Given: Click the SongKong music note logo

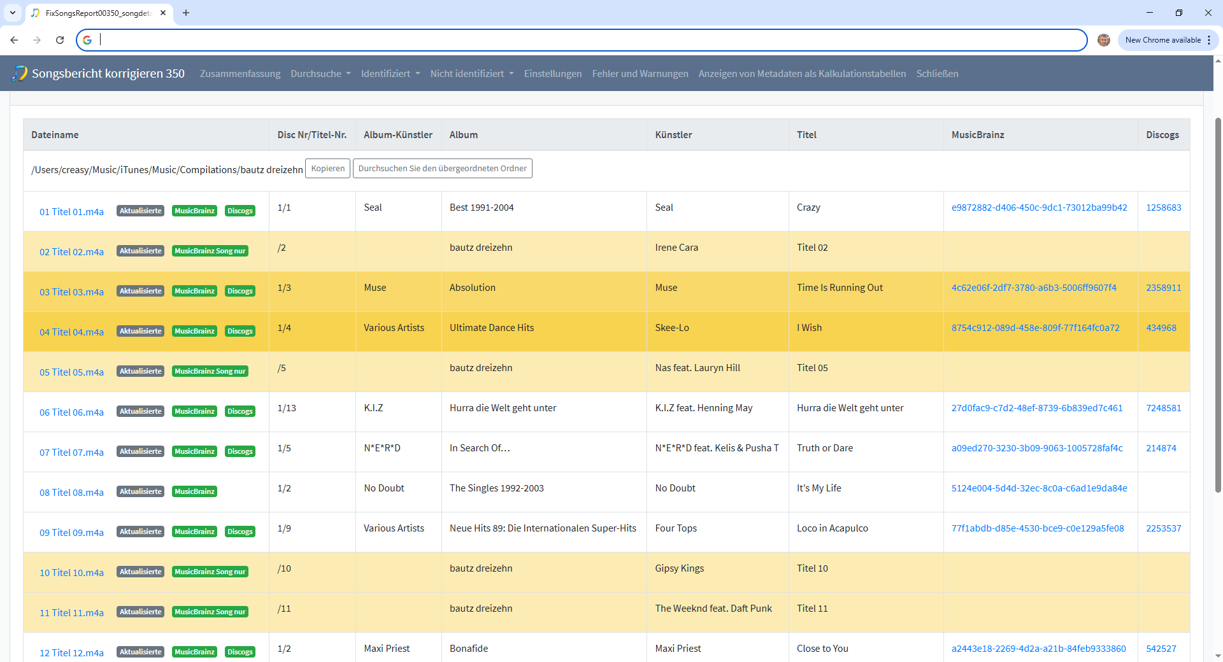Looking at the screenshot, I should coord(20,73).
